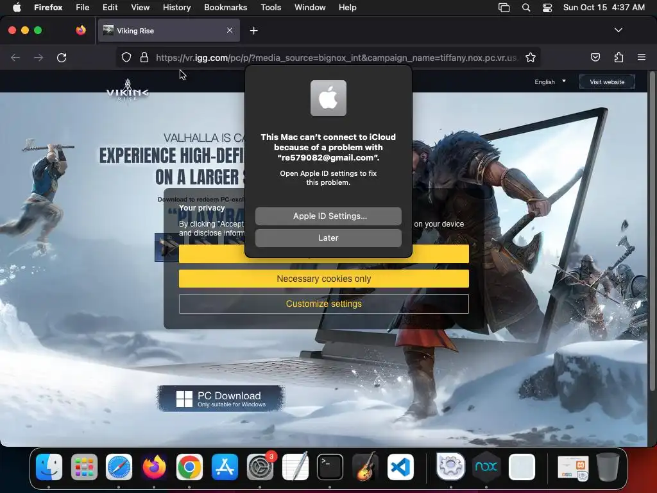This screenshot has height=493, width=657.
Task: Open Visual Studio Code from Dock
Action: coord(400,467)
